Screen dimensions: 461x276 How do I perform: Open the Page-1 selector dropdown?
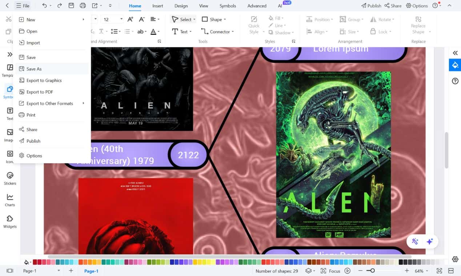pos(59,271)
